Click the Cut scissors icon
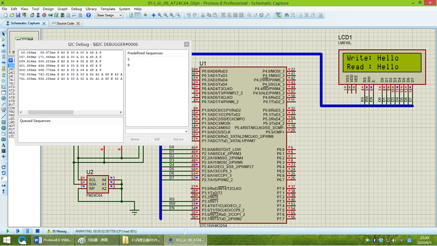Viewport: 437px width, 246px height. tap(203, 15)
